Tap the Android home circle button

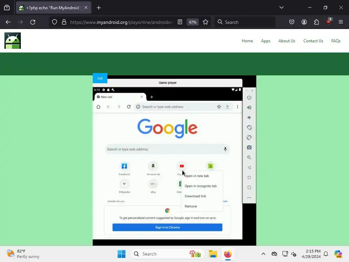tap(249, 177)
